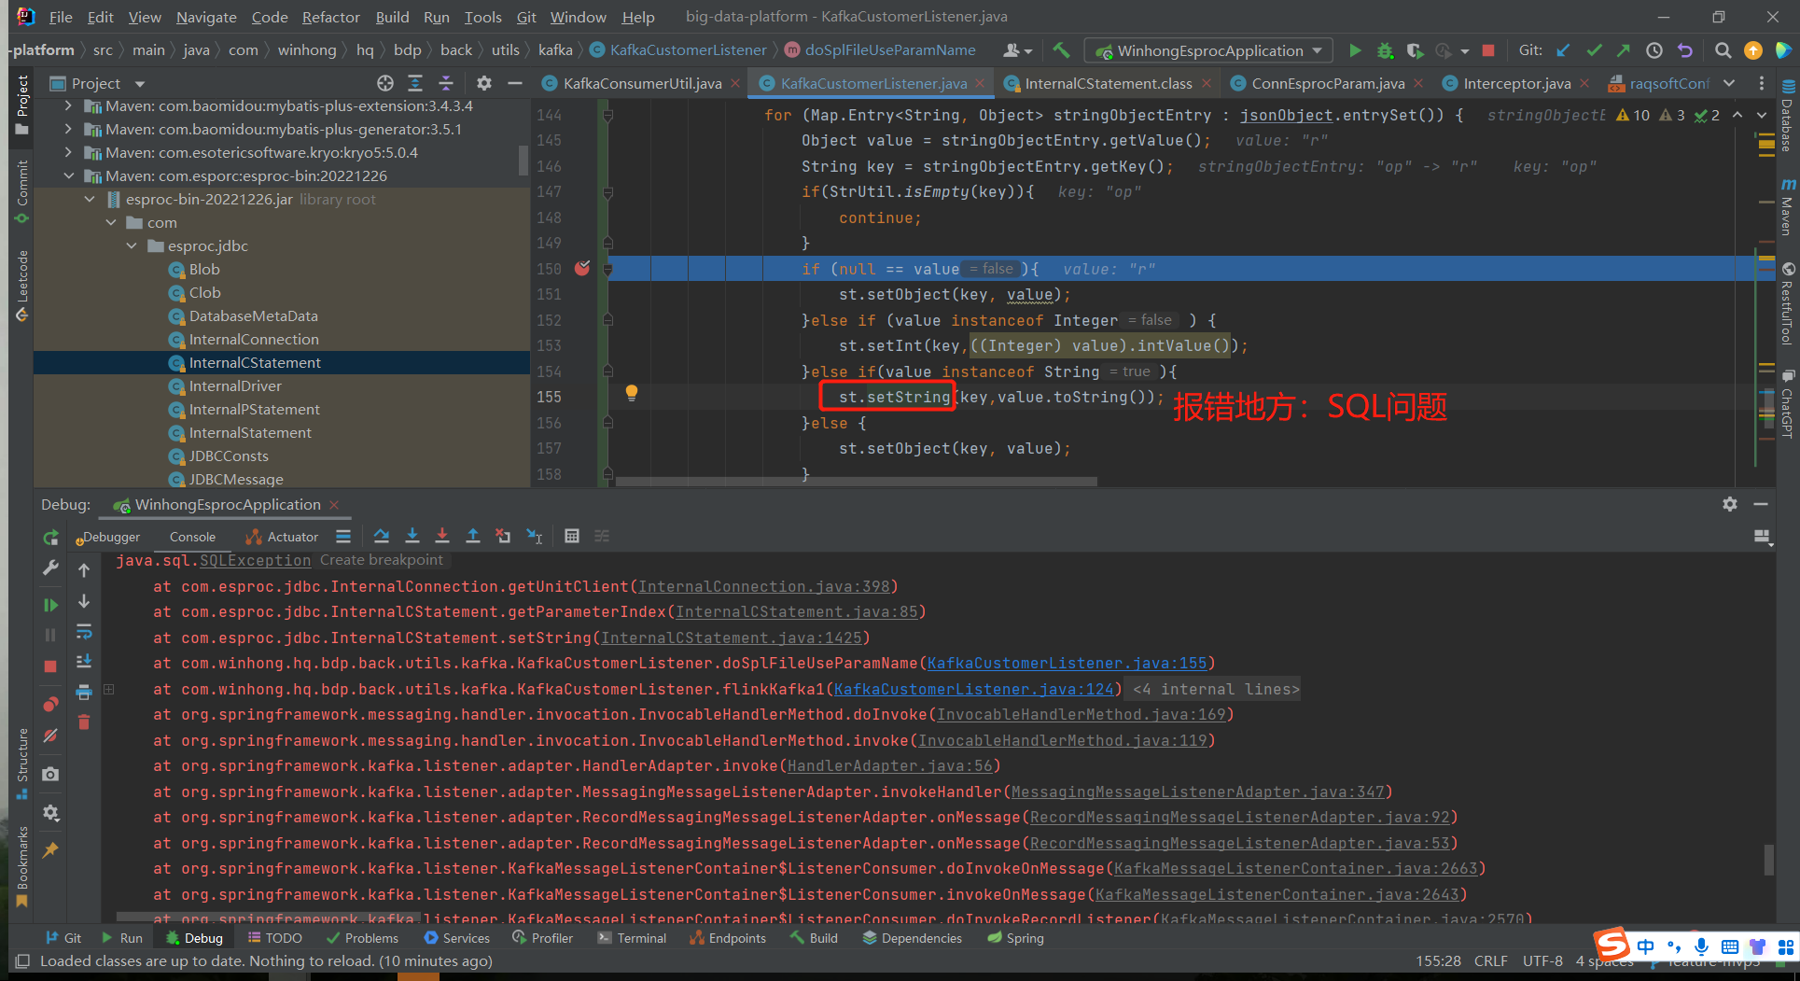Toggle soft-wrap in console sidebar
The image size is (1800, 981).
coord(84,632)
